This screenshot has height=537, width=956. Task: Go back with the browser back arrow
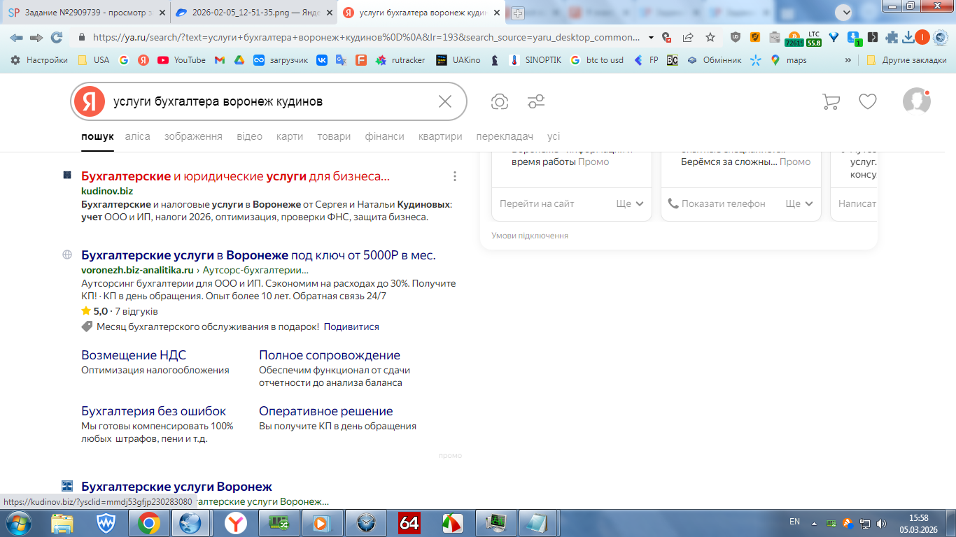15,38
